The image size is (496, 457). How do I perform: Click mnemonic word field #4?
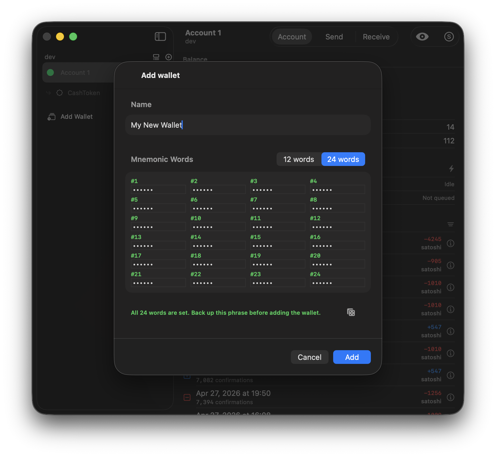pos(337,189)
